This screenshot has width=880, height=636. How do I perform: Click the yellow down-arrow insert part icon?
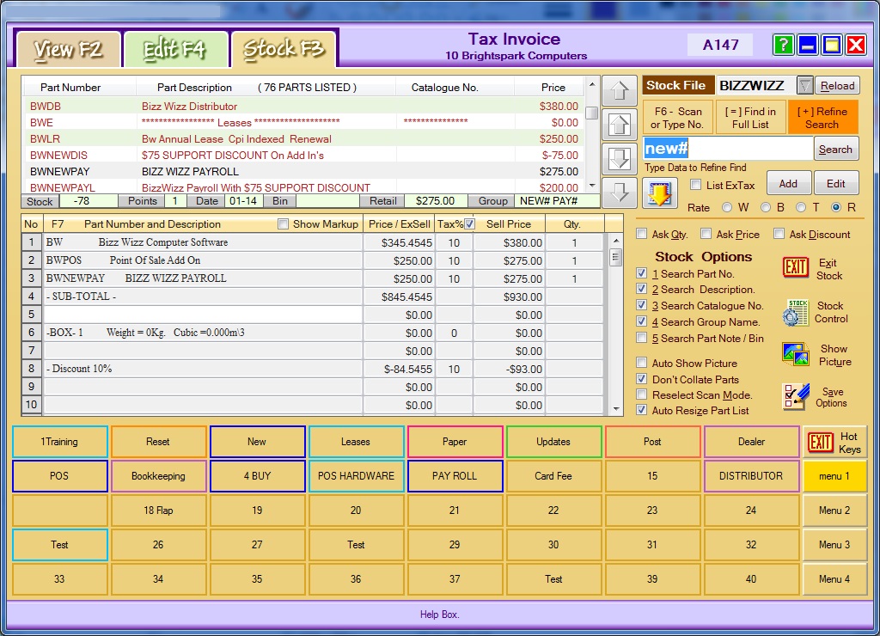click(x=659, y=193)
